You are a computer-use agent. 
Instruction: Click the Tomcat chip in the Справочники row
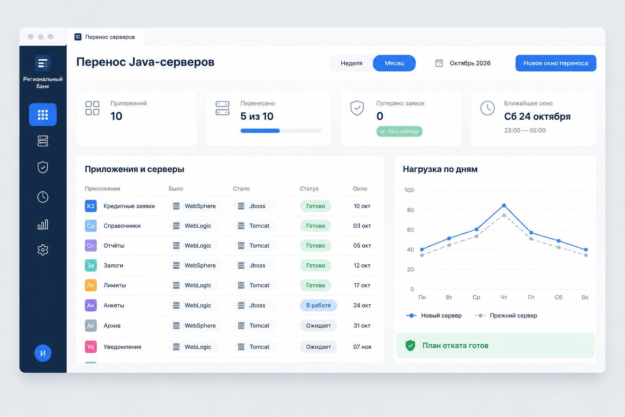click(254, 226)
